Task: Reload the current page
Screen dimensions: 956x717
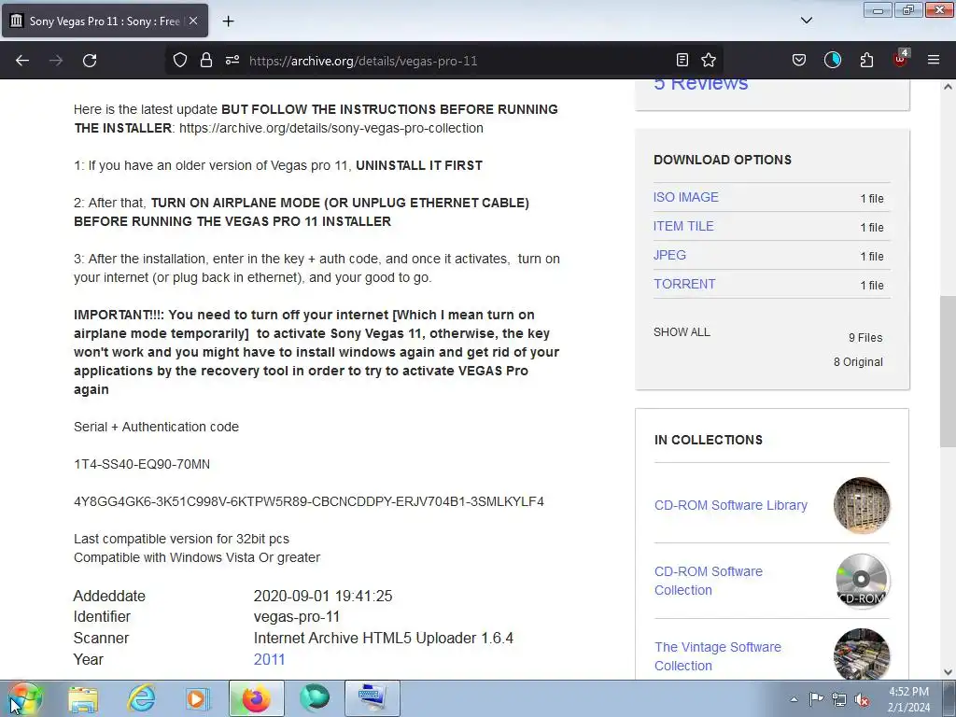Action: point(90,61)
